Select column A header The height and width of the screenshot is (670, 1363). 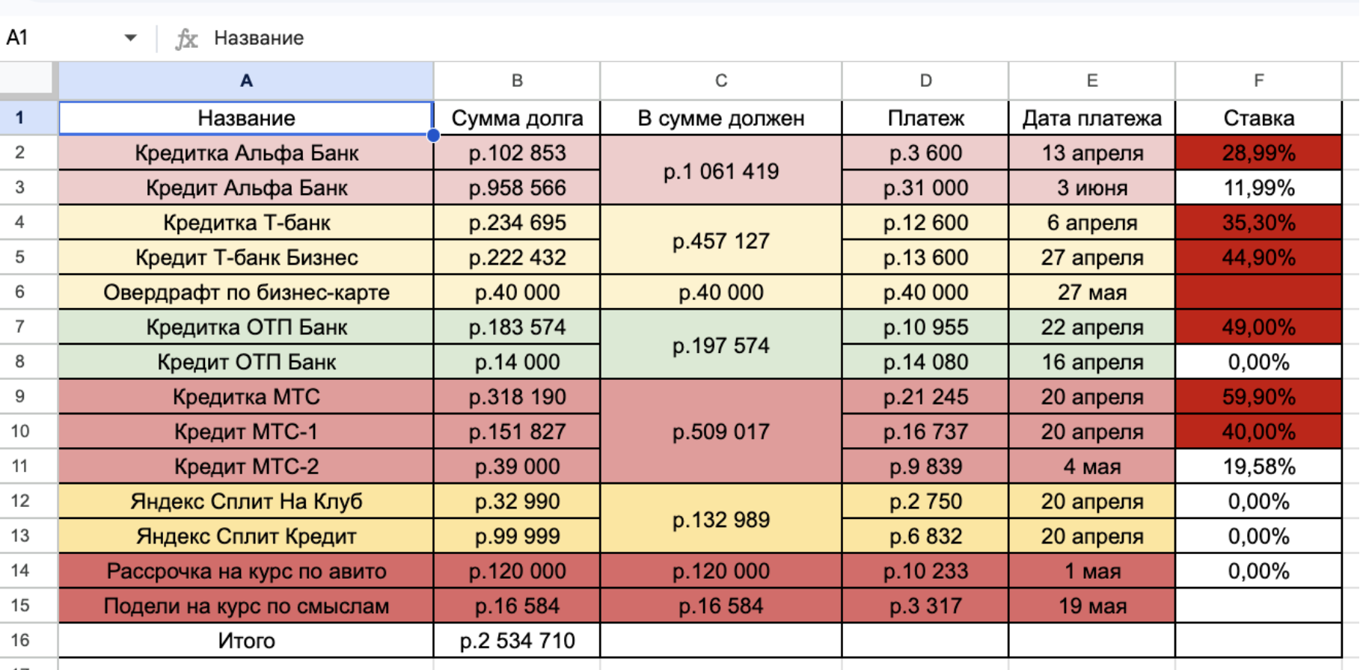pos(246,81)
